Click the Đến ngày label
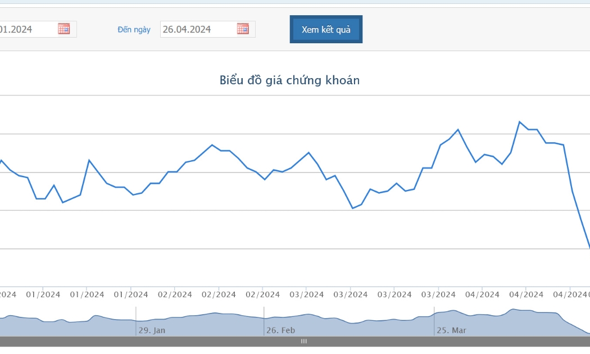The image size is (590, 354). [x=134, y=29]
